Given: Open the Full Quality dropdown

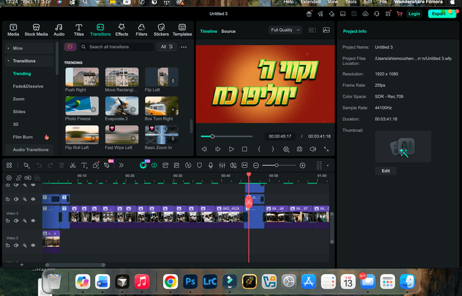Looking at the screenshot, I should point(285,30).
